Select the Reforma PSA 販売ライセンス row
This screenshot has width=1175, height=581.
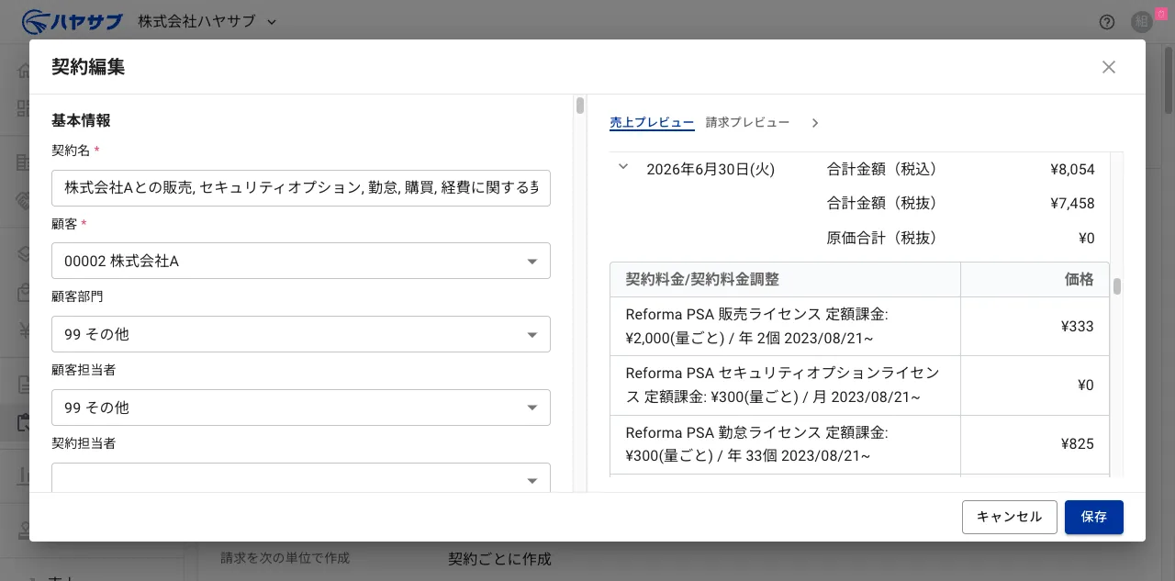[859, 327]
